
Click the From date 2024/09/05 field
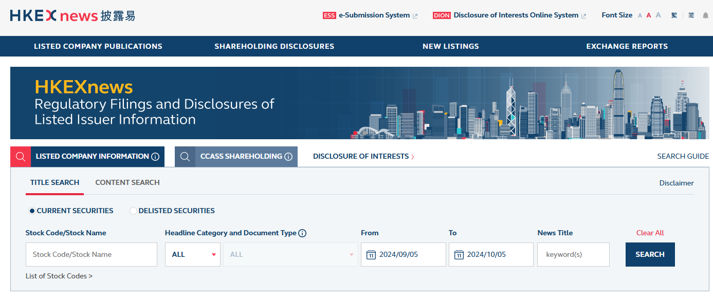404,254
